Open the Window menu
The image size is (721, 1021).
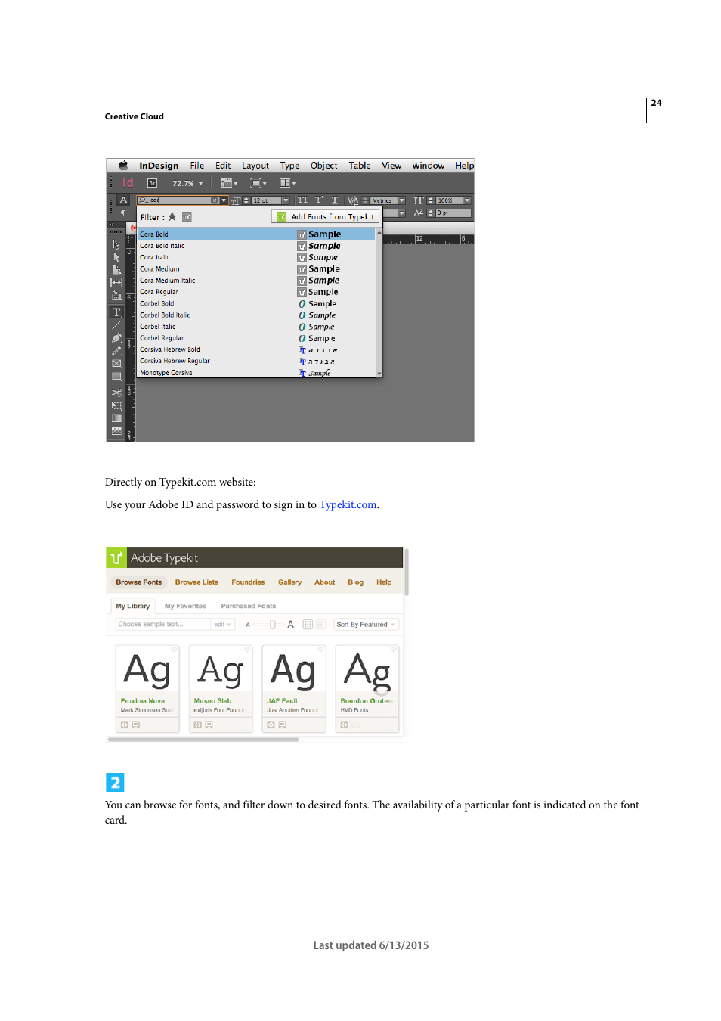click(429, 166)
